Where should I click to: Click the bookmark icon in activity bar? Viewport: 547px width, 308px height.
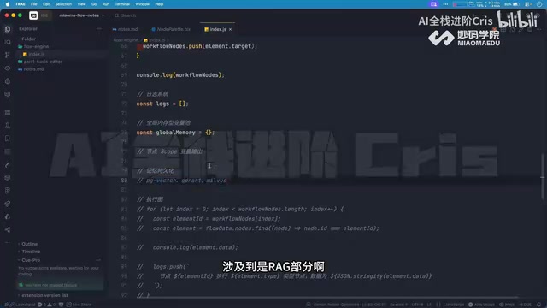8,139
